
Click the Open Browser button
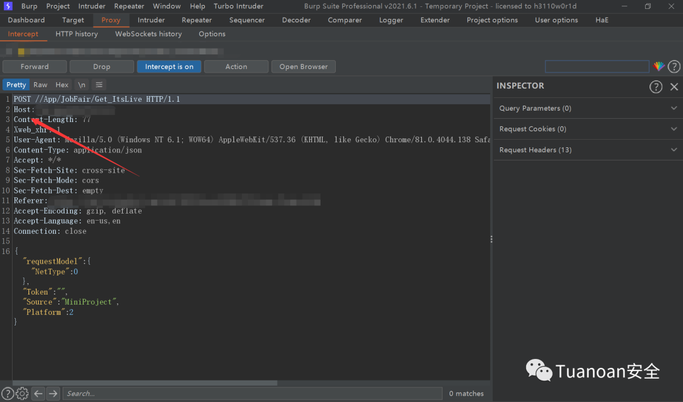pyautogui.click(x=303, y=66)
